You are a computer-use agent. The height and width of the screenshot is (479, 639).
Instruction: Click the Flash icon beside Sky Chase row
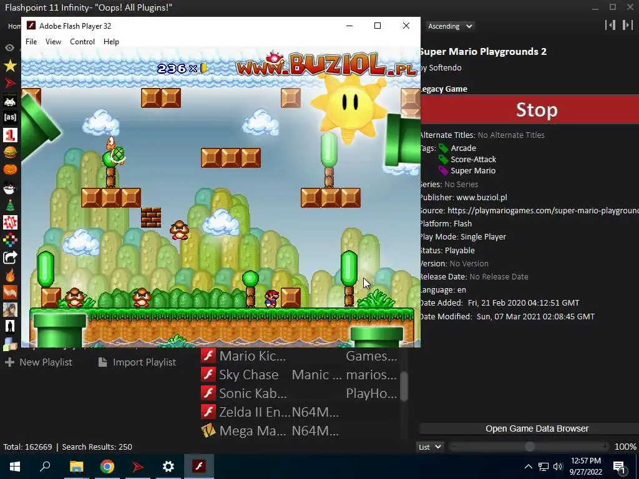point(208,374)
